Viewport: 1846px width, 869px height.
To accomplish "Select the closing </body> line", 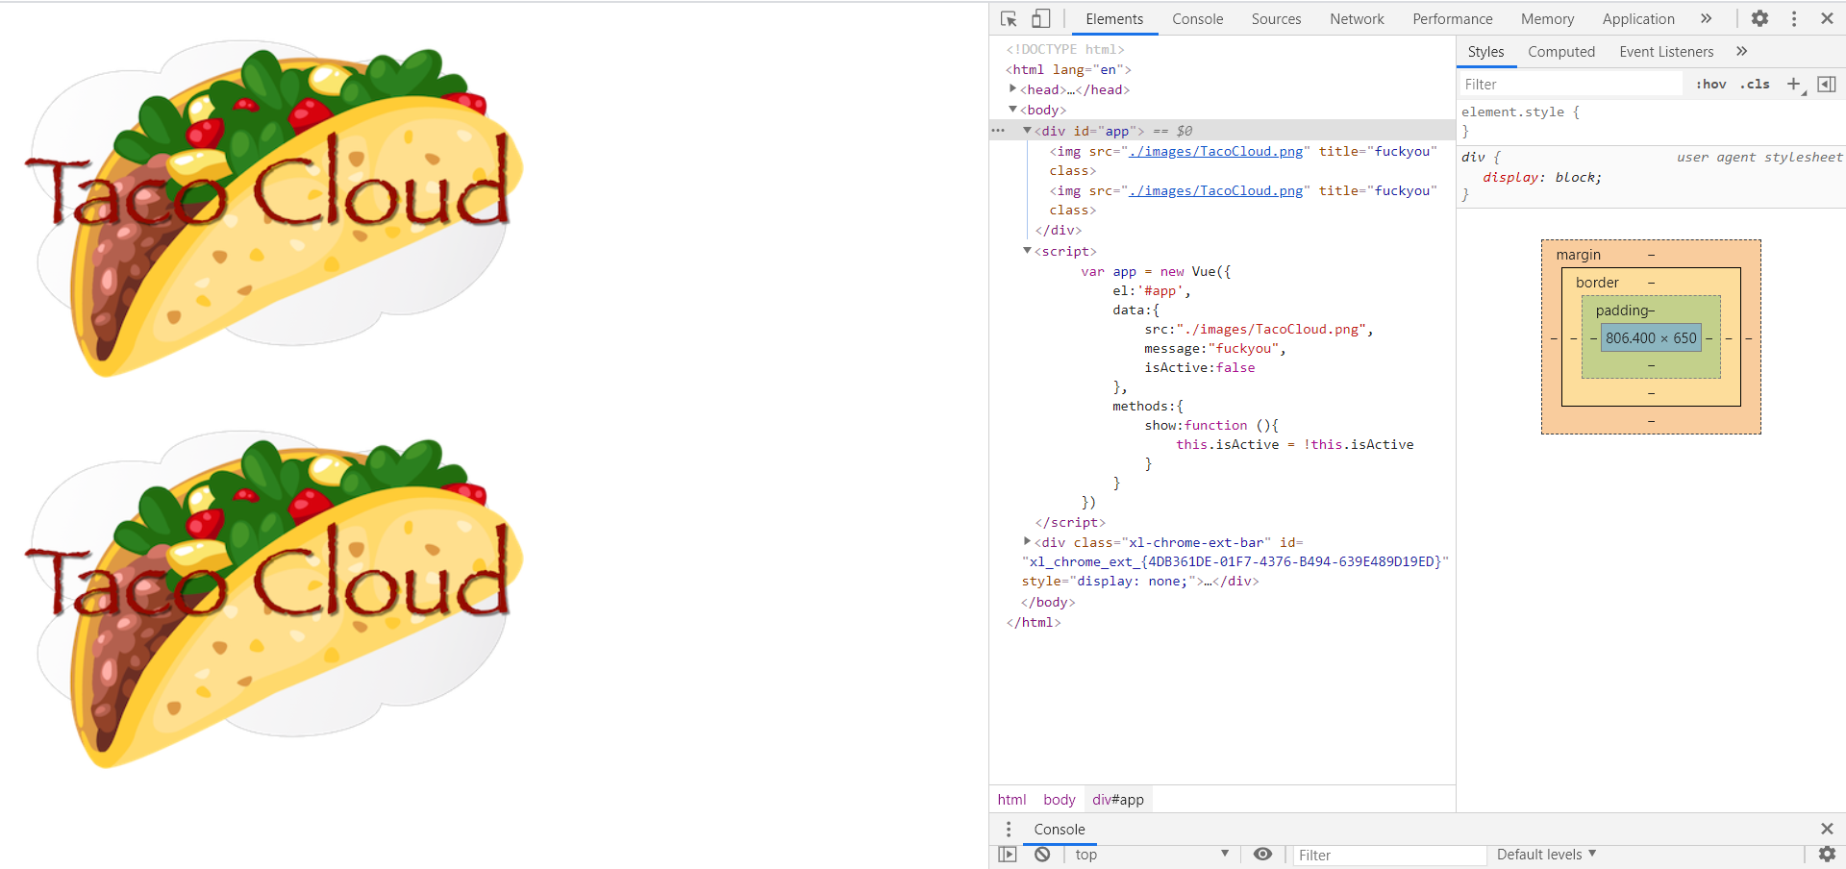I will 1048,603.
